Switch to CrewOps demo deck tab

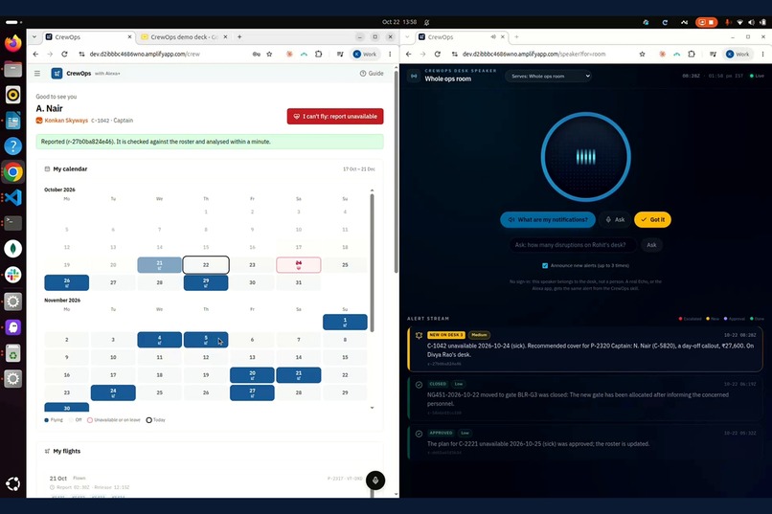tap(184, 37)
